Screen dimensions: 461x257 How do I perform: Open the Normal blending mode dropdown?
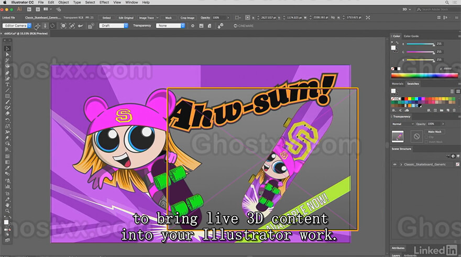point(402,124)
